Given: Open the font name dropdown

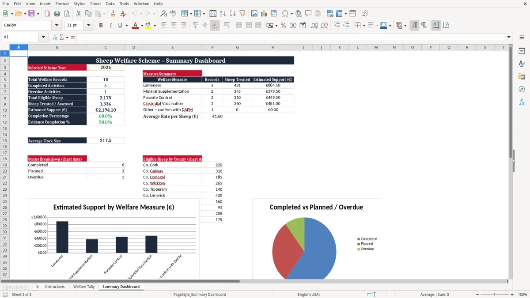Looking at the screenshot, I should click(56, 26).
